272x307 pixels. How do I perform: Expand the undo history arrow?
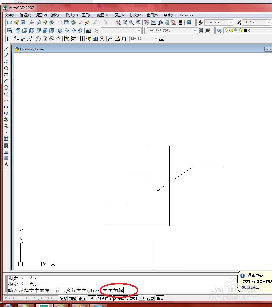point(101,22)
